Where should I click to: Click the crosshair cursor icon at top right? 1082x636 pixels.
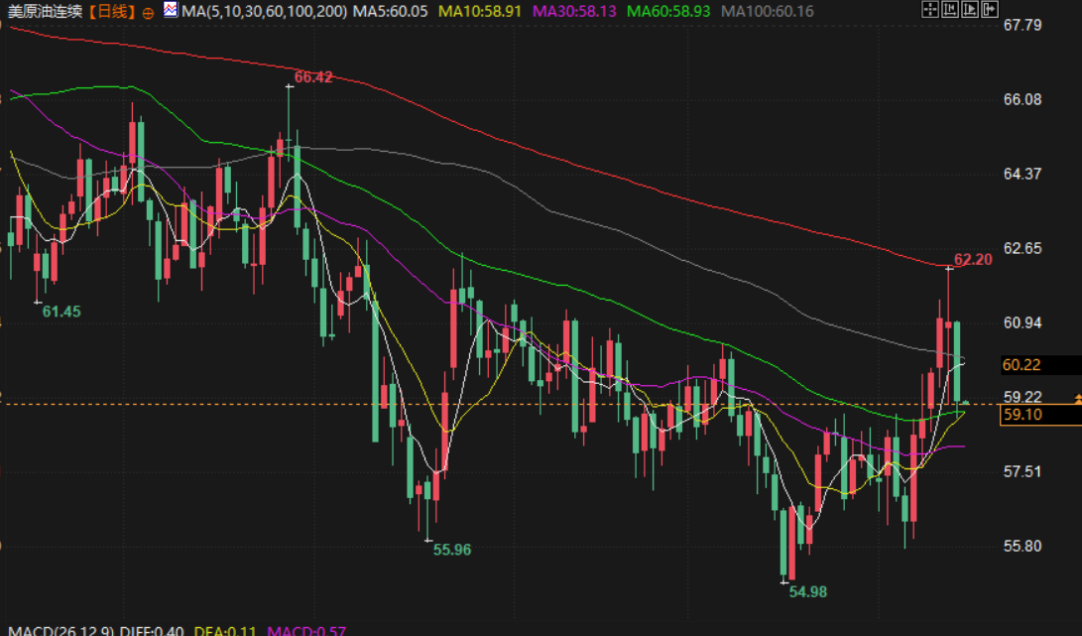tap(930, 9)
